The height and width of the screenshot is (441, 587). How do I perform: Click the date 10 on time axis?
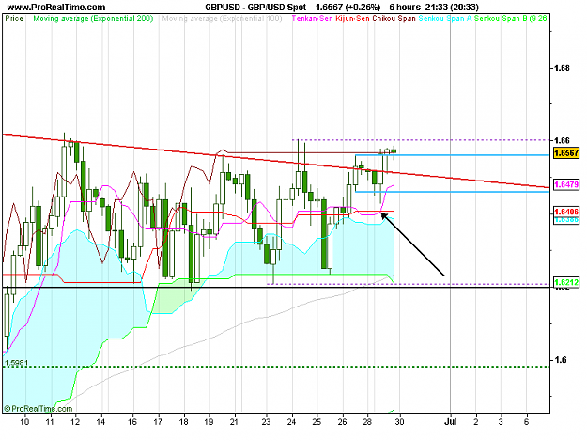click(x=24, y=422)
